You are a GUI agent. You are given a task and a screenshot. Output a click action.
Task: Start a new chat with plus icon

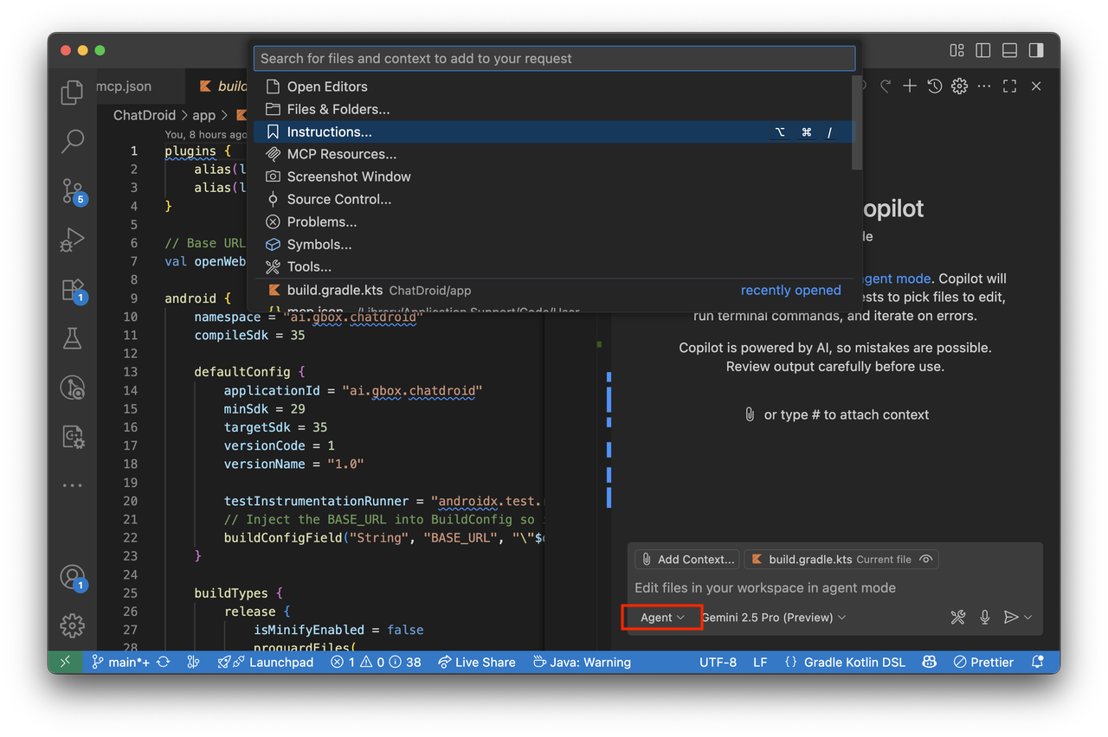point(910,86)
